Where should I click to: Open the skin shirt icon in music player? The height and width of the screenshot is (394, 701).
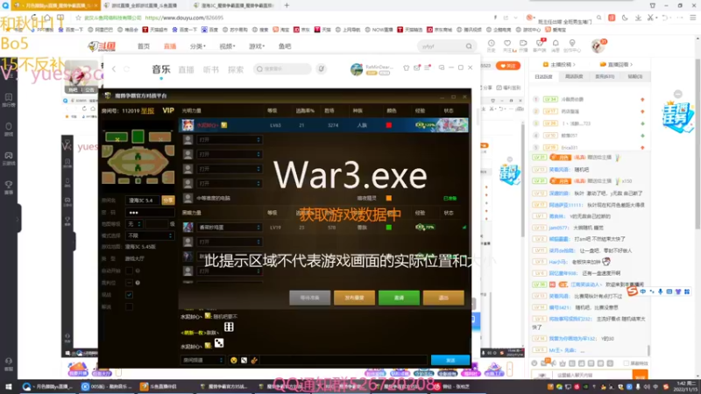coord(406,68)
